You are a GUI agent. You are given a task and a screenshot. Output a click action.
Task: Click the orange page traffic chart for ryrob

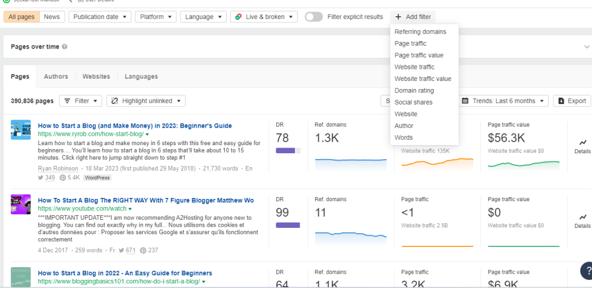(x=437, y=165)
